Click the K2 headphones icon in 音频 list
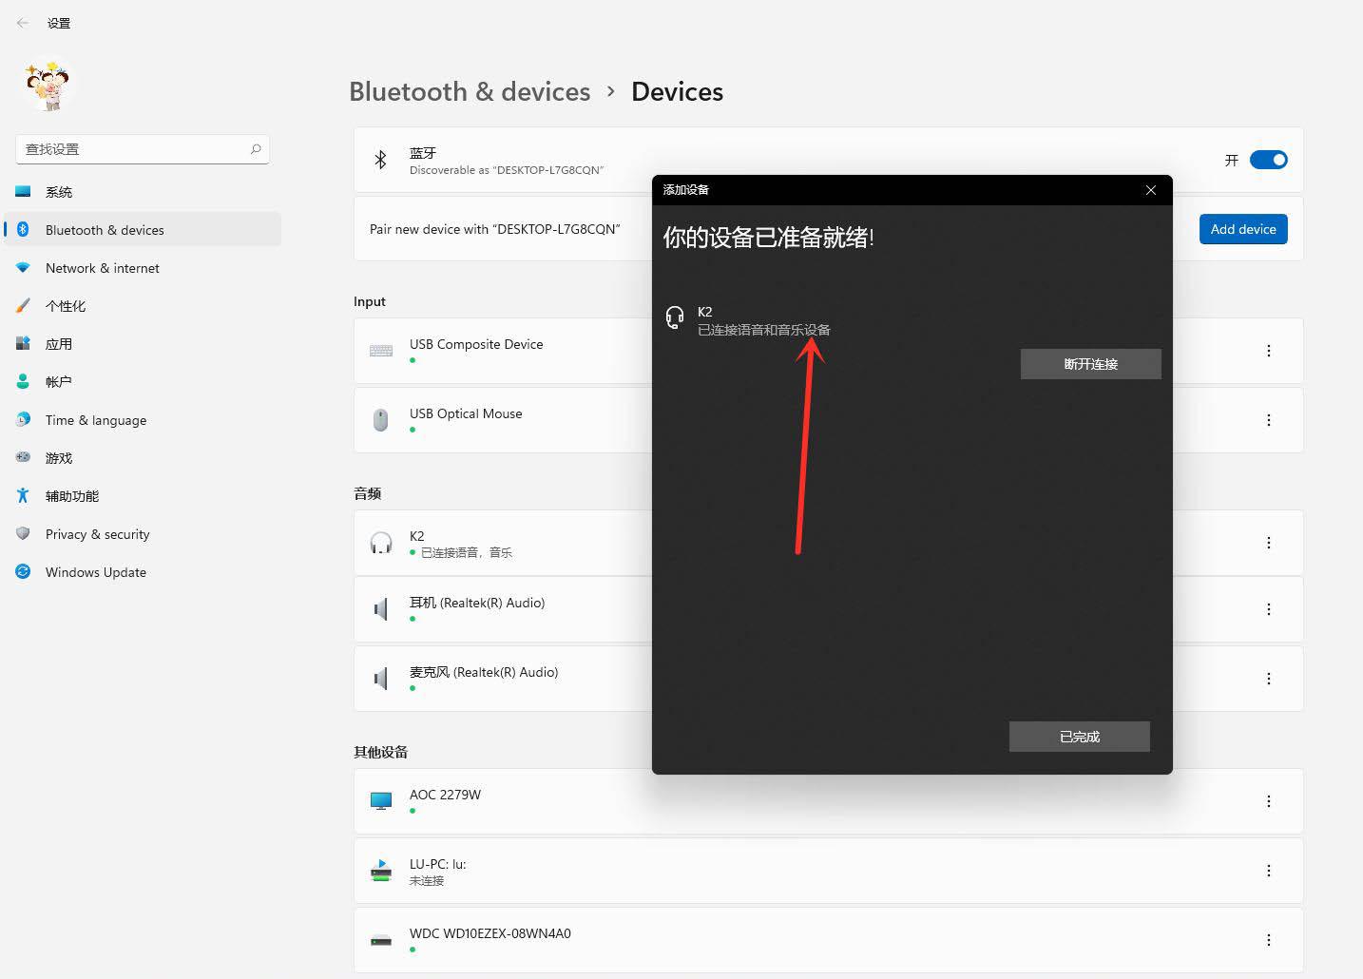 pyautogui.click(x=381, y=543)
